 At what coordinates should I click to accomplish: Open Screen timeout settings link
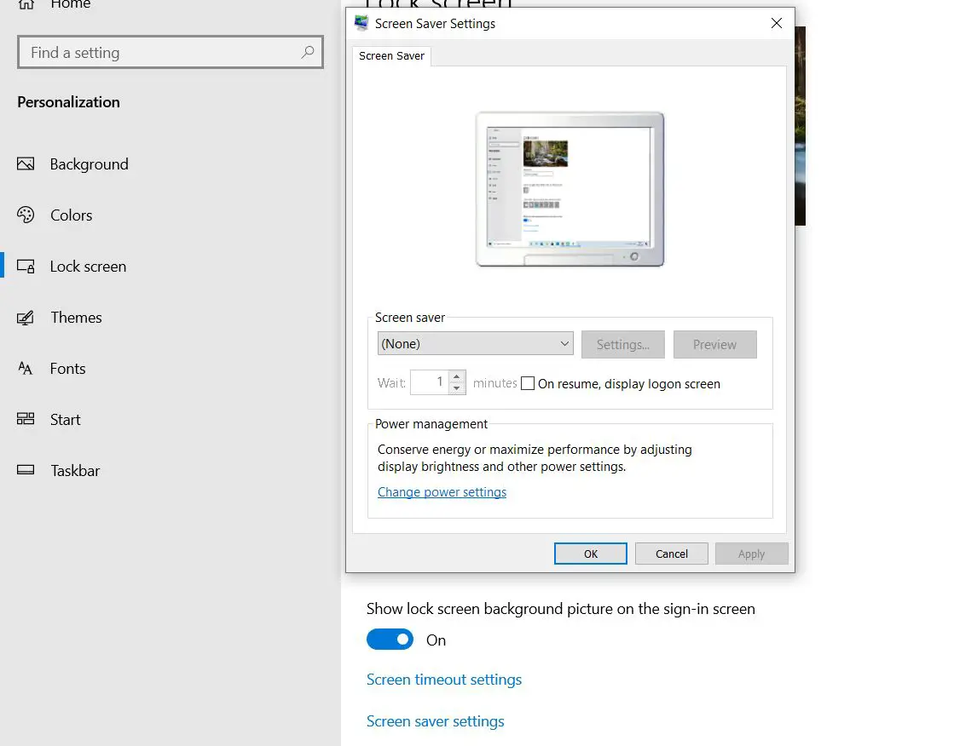(x=443, y=680)
